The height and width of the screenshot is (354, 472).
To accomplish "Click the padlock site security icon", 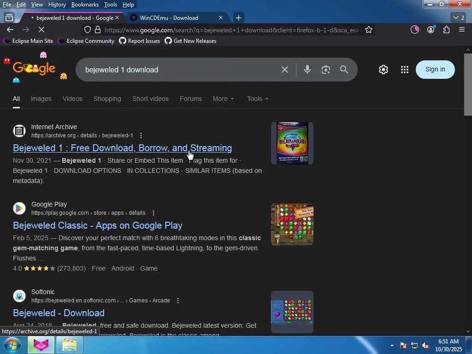I will pyautogui.click(x=98, y=29).
